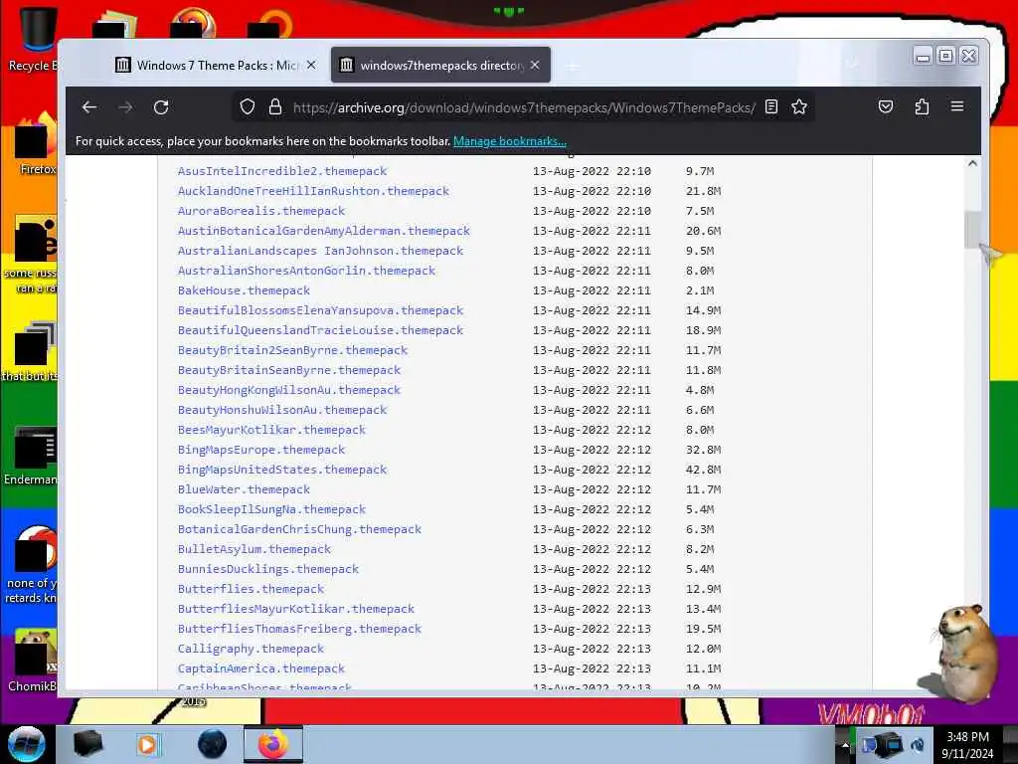Viewport: 1018px width, 764px height.
Task: Click the archive.org address bar URL
Action: pos(524,107)
